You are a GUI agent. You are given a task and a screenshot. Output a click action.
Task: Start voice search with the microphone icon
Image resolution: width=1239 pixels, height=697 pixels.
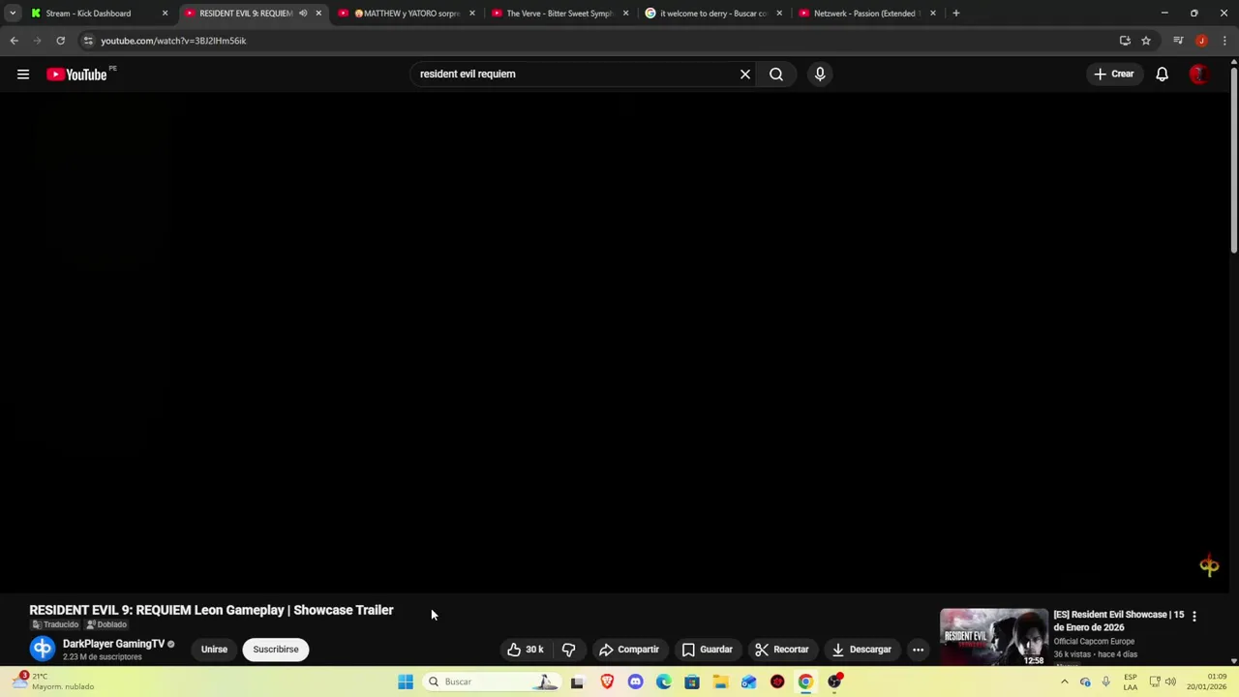820,74
